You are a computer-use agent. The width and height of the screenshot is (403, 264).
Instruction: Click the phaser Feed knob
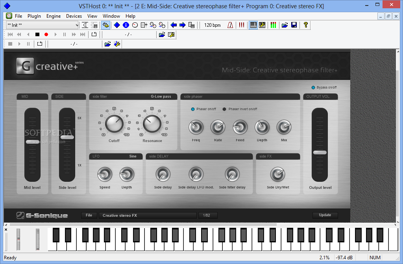click(x=240, y=127)
